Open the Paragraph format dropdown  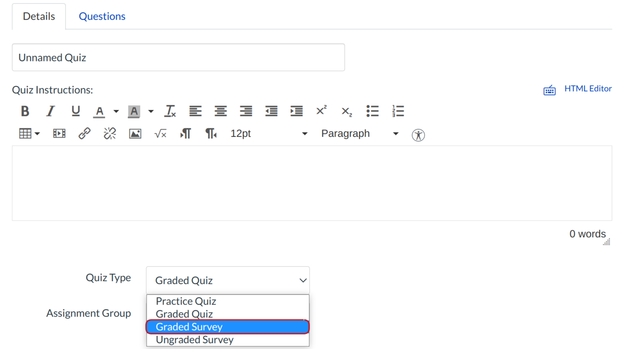[359, 134]
